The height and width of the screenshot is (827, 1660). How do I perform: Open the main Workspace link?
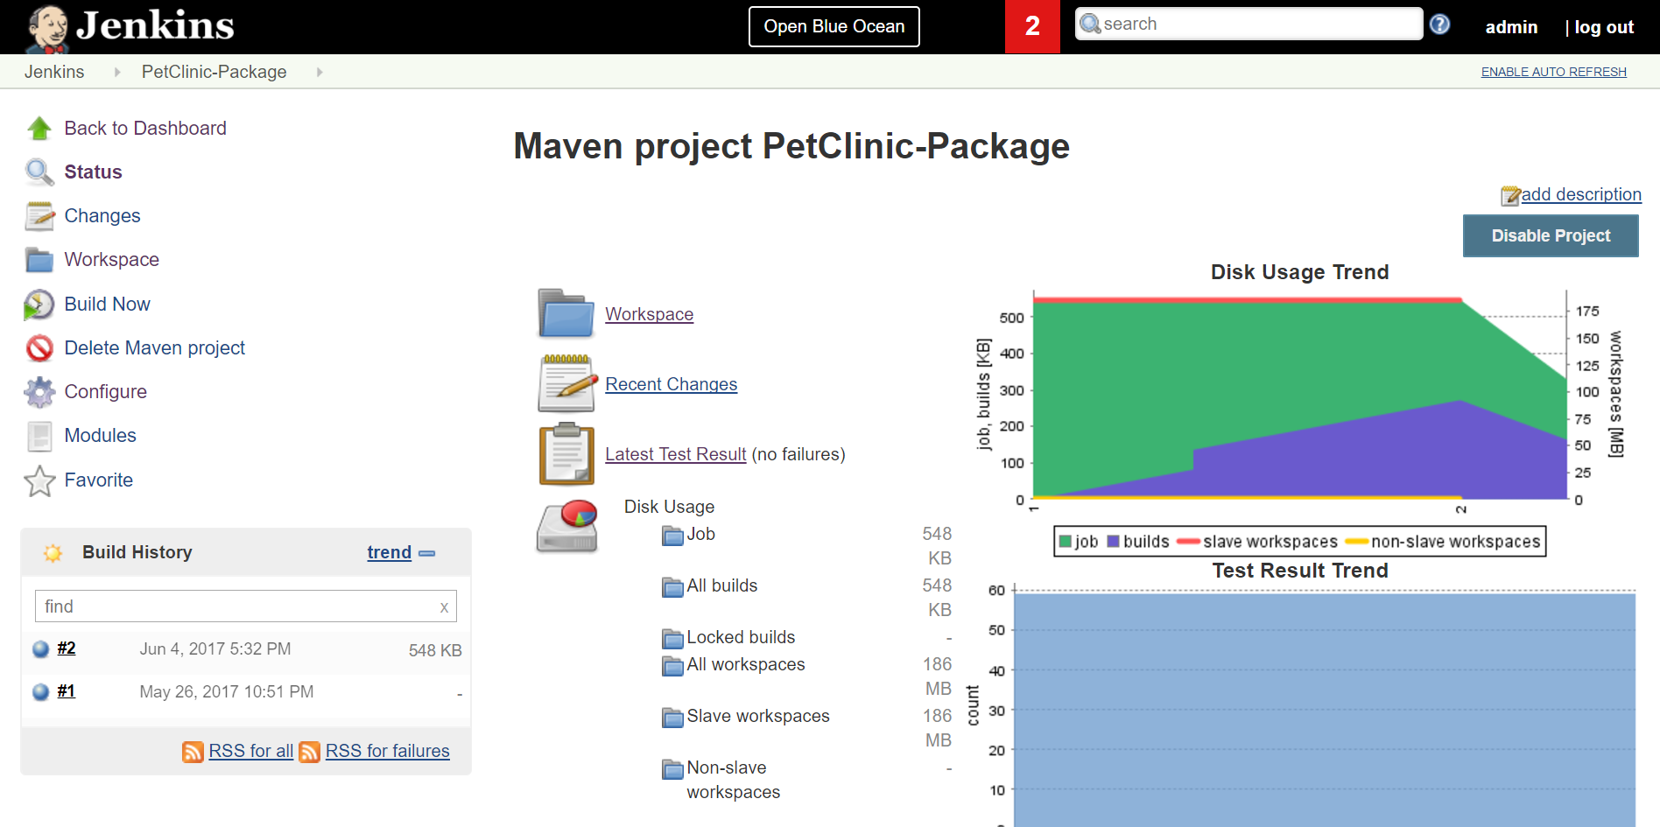pyautogui.click(x=650, y=314)
